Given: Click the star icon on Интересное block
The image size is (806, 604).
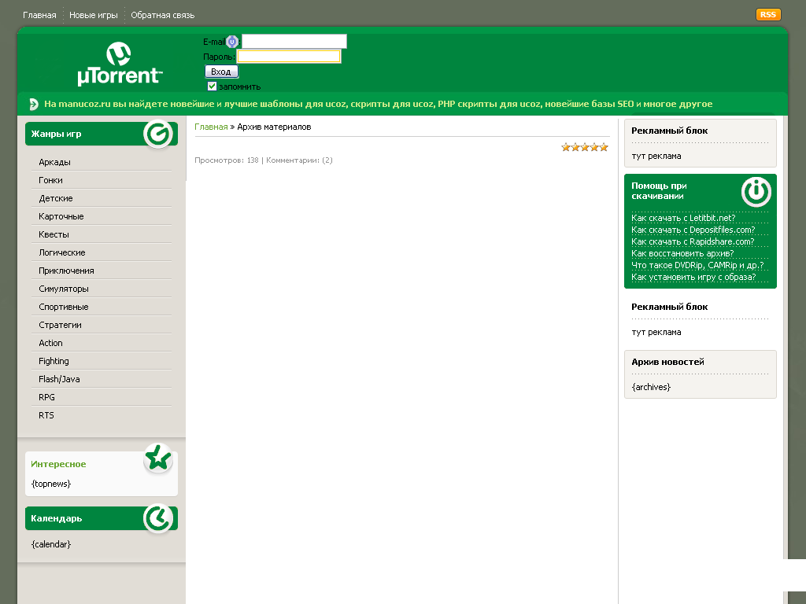Looking at the screenshot, I should (157, 458).
